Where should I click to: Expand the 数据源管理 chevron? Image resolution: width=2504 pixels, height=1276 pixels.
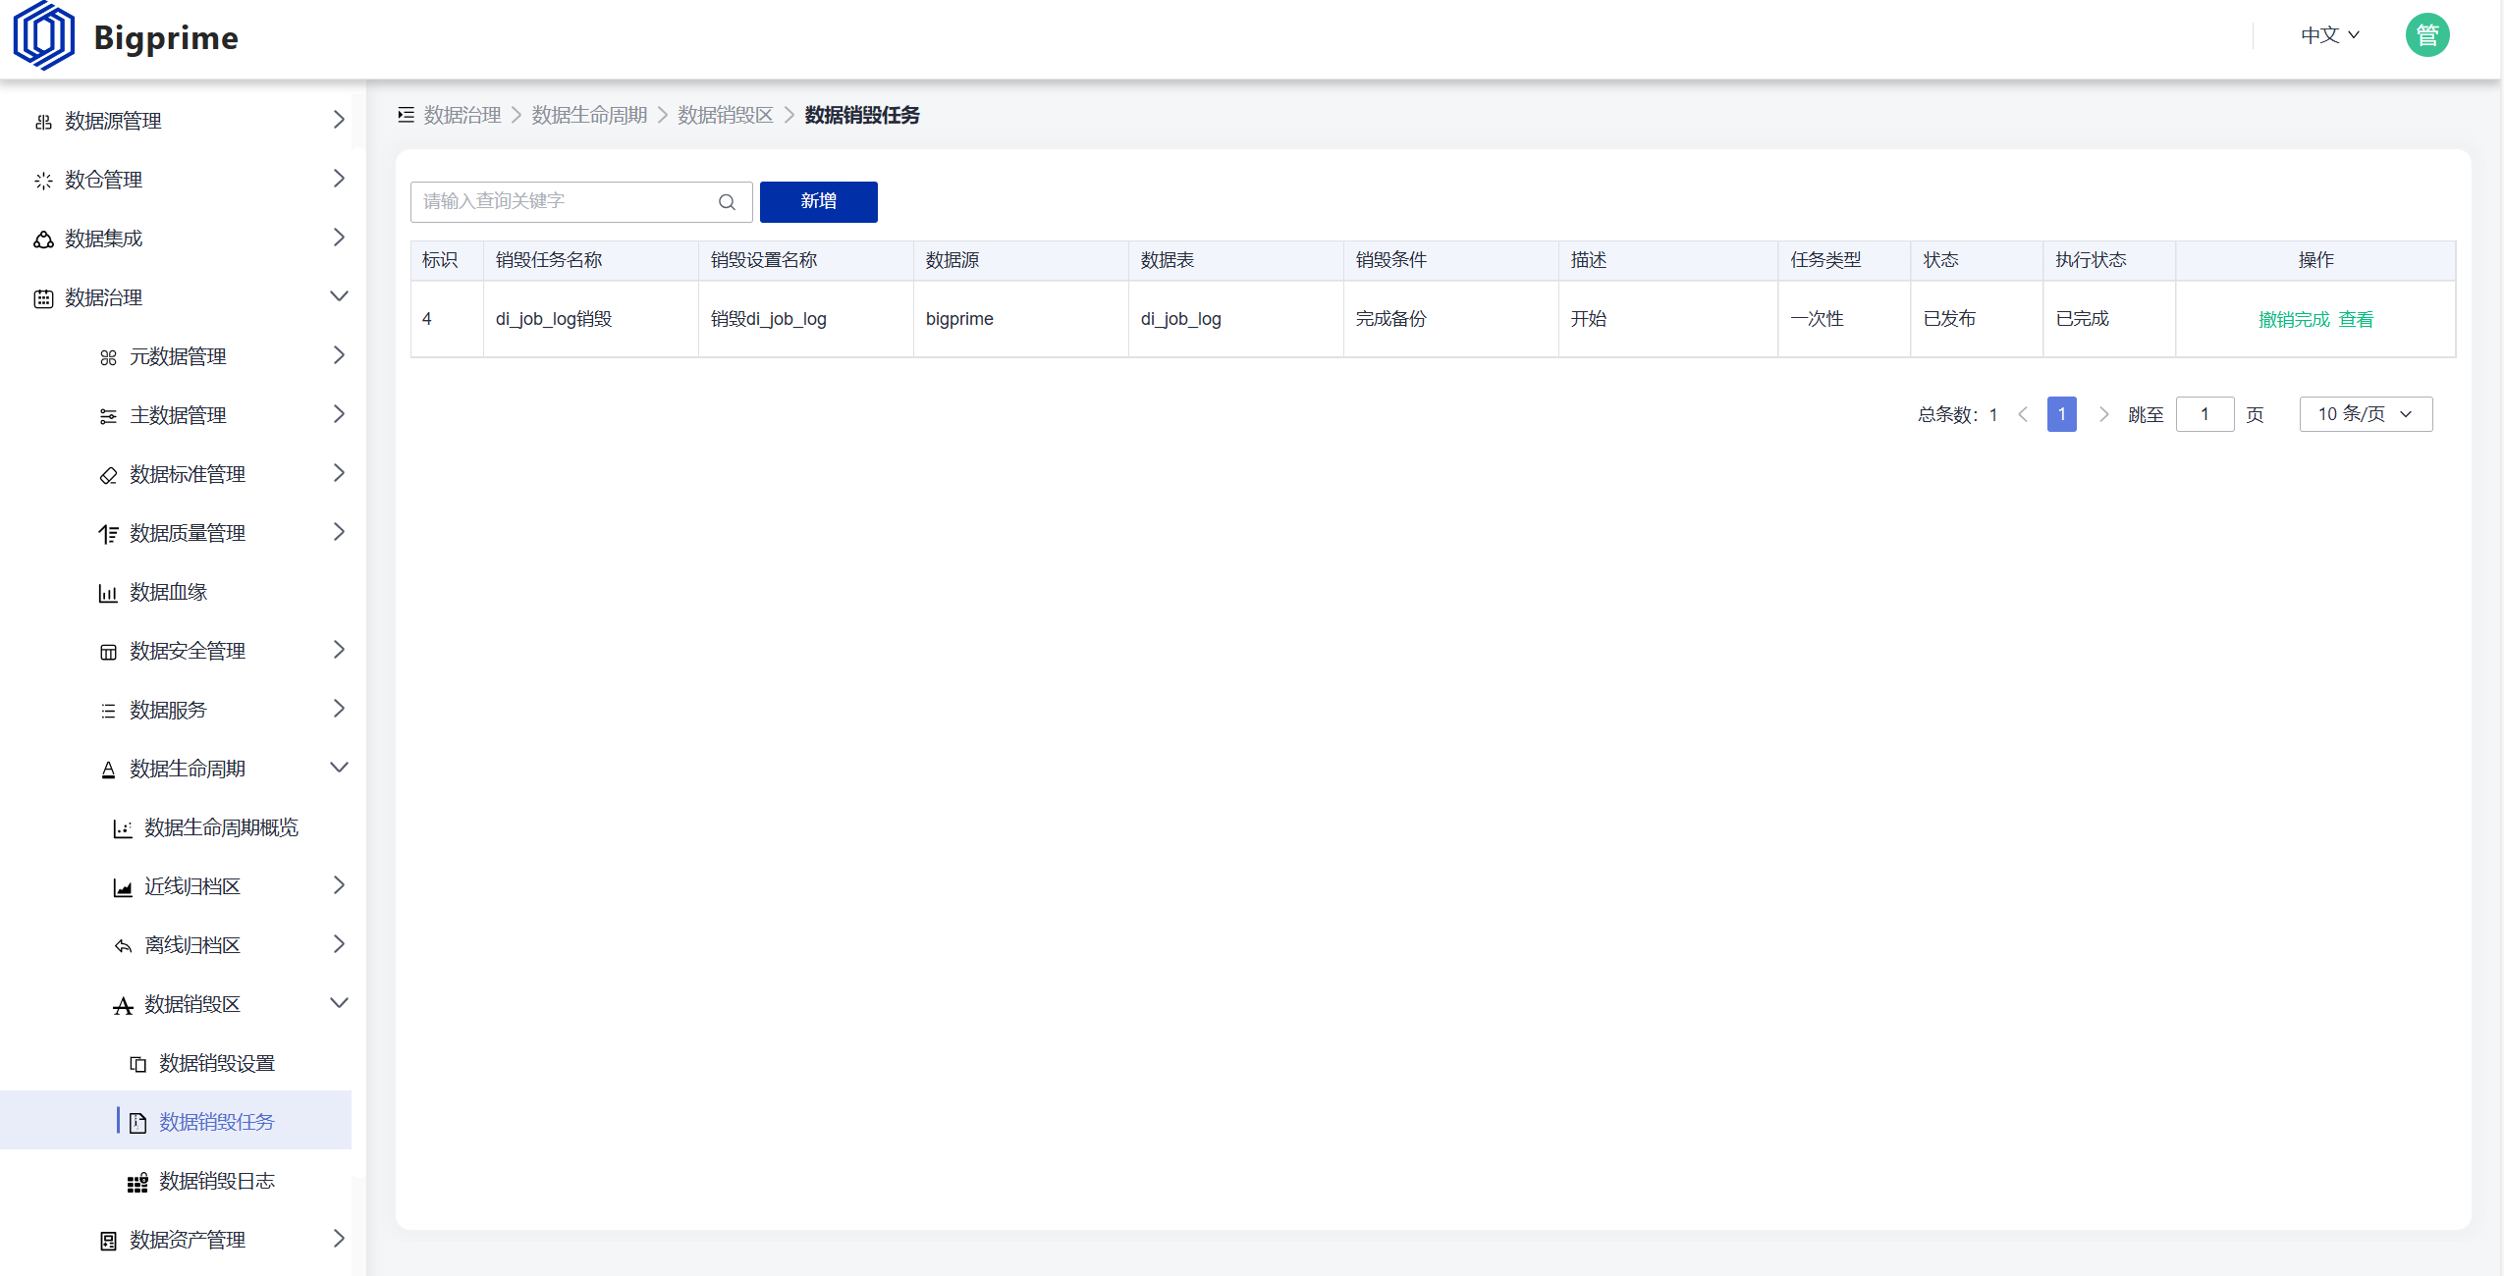(339, 120)
